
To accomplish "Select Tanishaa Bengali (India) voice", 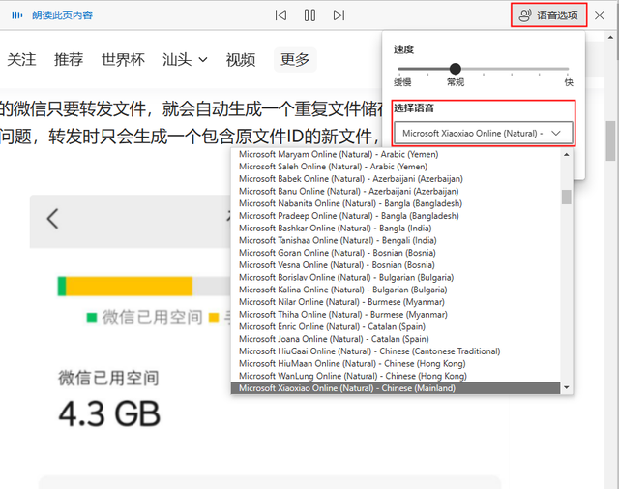I will coord(396,240).
